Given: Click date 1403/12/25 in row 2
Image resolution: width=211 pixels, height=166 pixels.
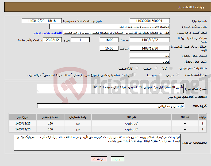Looking at the screenshot, I should click(23, 129).
